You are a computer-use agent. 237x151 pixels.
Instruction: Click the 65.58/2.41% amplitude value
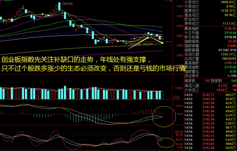coord(227,50)
